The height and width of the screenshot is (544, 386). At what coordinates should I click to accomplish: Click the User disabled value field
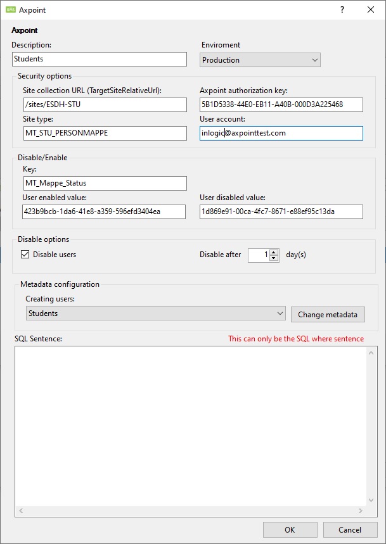coord(281,212)
